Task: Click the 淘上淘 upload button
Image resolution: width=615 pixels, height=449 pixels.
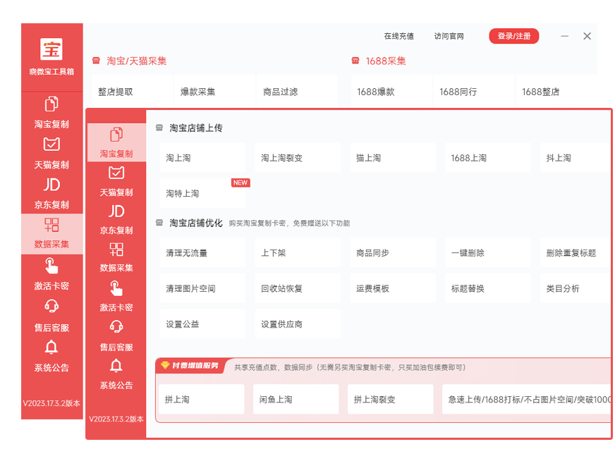Action: [x=202, y=158]
